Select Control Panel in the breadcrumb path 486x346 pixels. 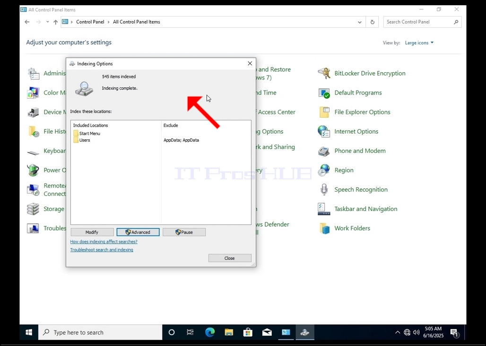(x=90, y=22)
